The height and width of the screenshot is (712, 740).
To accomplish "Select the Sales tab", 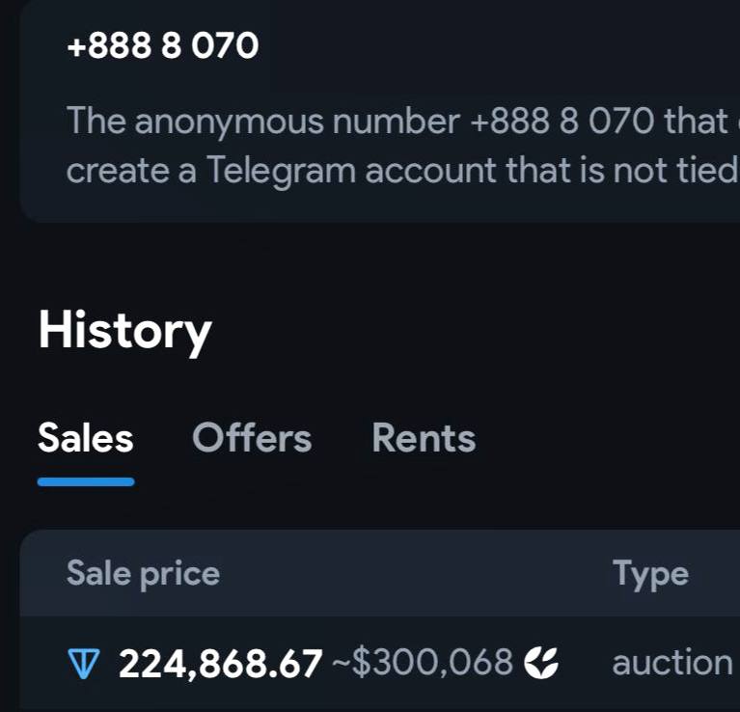I will [86, 438].
